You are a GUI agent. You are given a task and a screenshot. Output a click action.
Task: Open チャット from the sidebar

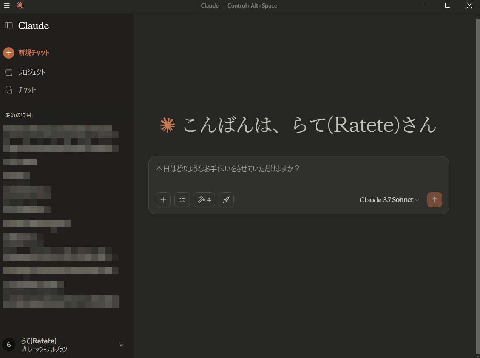click(x=27, y=90)
